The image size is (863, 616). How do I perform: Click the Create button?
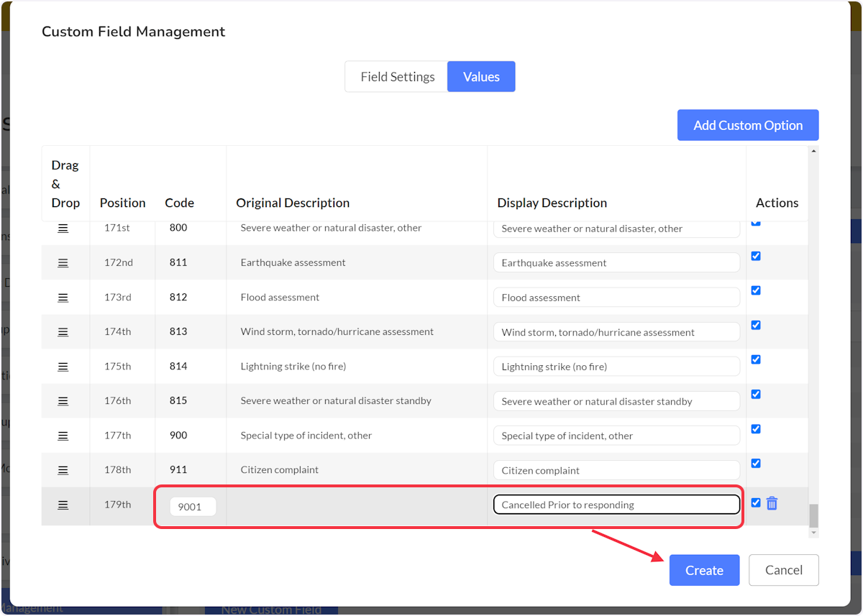click(x=704, y=570)
